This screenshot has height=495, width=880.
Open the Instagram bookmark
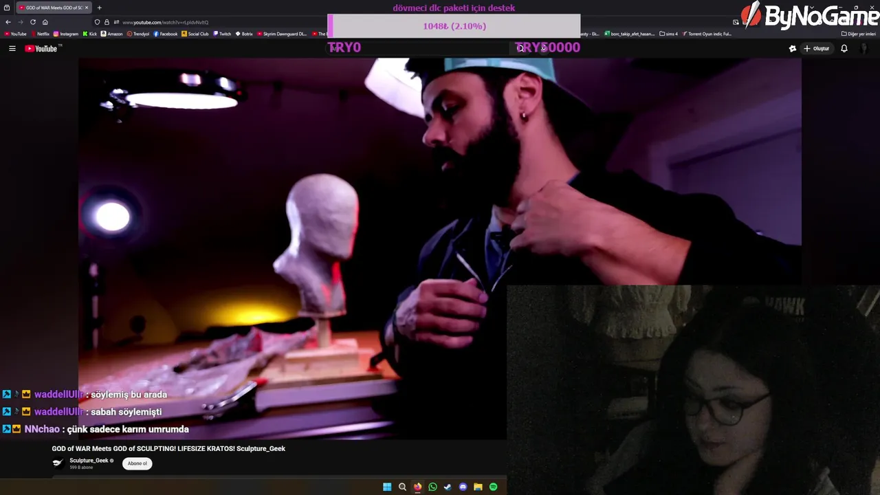click(66, 34)
